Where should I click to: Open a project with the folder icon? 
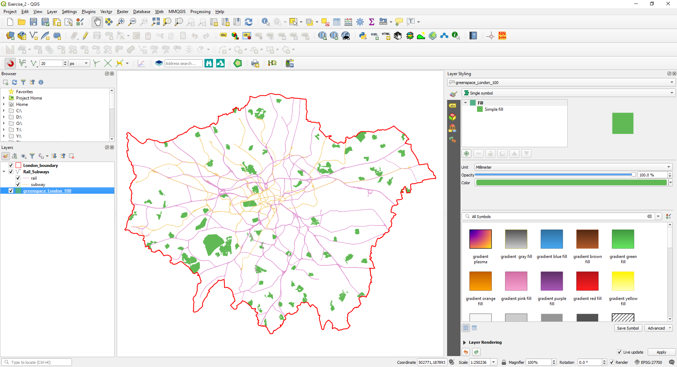22,22
